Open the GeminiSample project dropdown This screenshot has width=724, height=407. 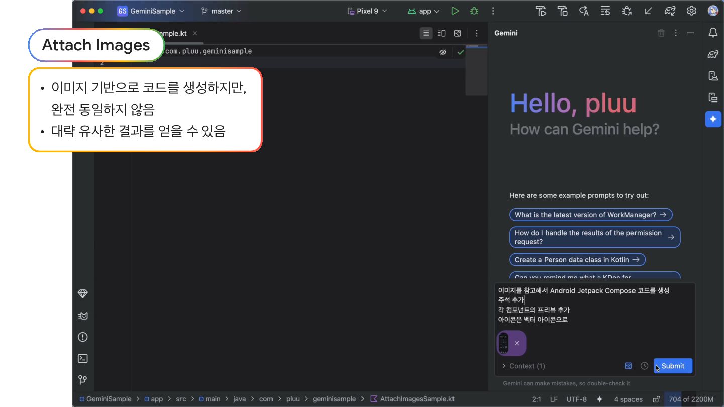pyautogui.click(x=151, y=11)
